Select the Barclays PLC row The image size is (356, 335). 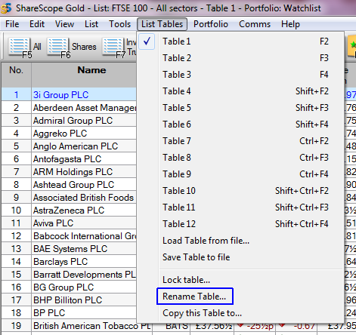[x=69, y=262]
